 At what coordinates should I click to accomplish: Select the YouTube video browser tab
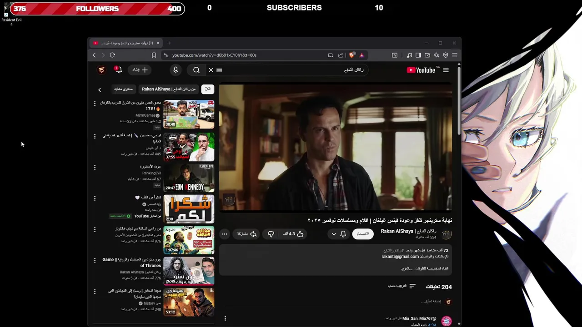tap(125, 43)
